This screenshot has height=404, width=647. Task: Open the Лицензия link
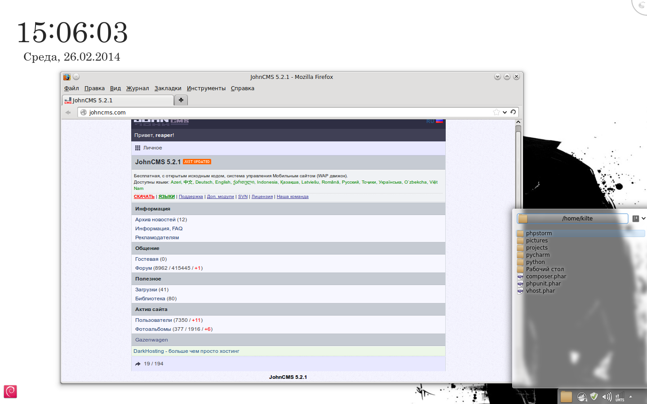coord(262,197)
